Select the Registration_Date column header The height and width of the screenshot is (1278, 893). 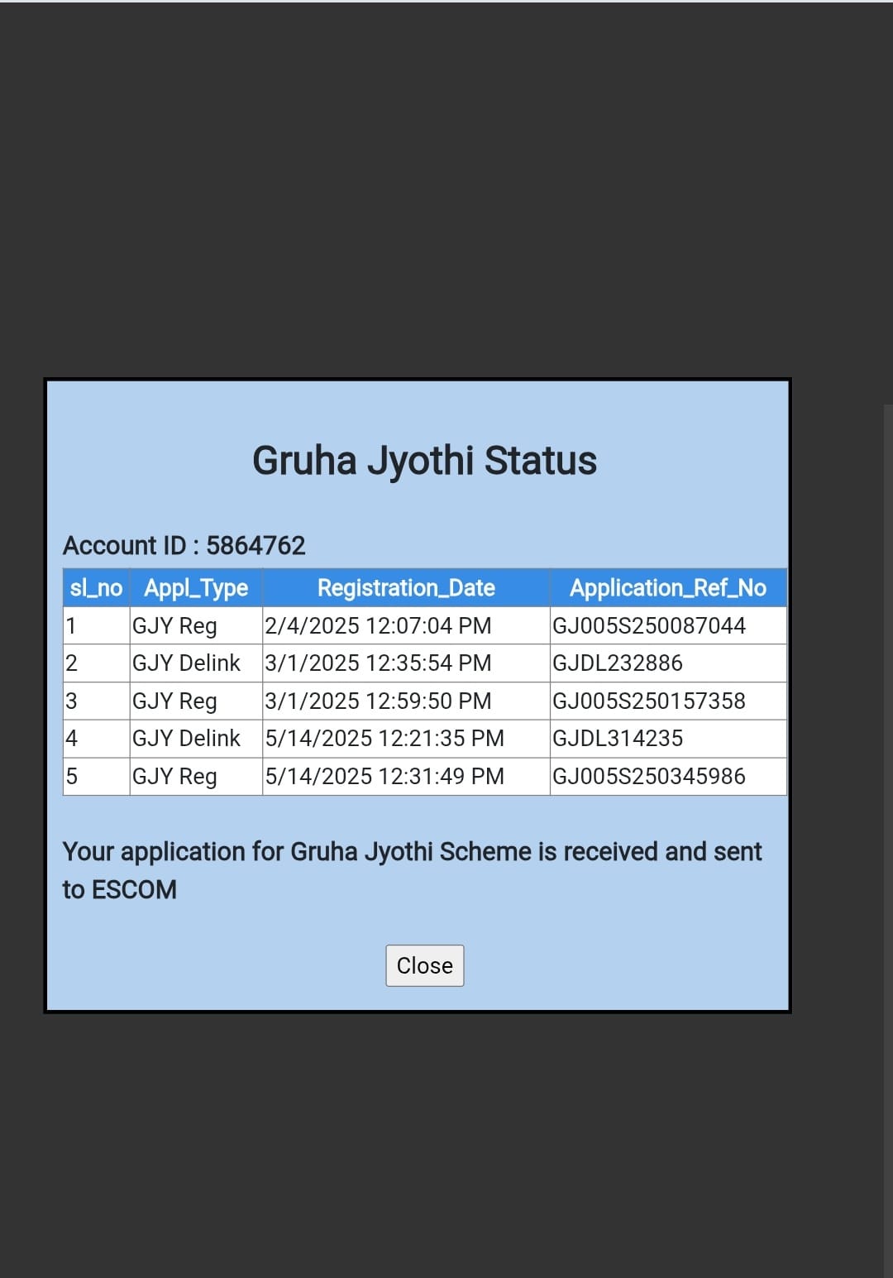[x=406, y=587]
